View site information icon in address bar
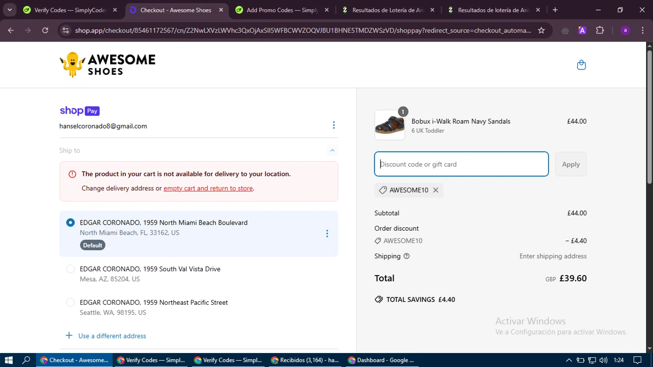Screen dimensions: 653x367 pyautogui.click(x=66, y=30)
